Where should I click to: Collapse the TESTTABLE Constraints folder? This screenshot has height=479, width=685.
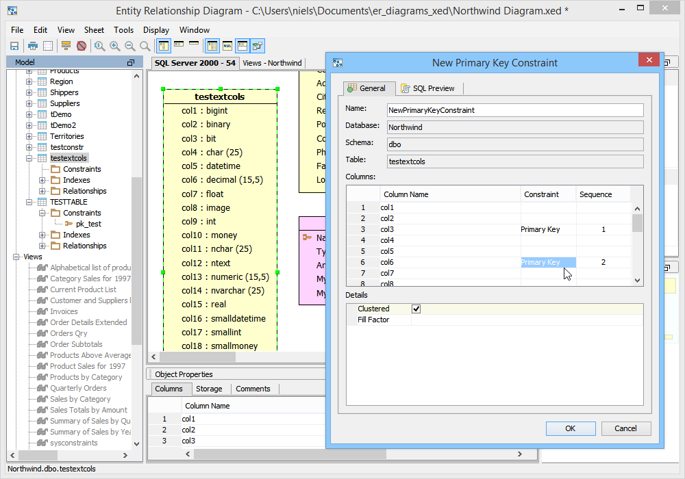click(42, 213)
